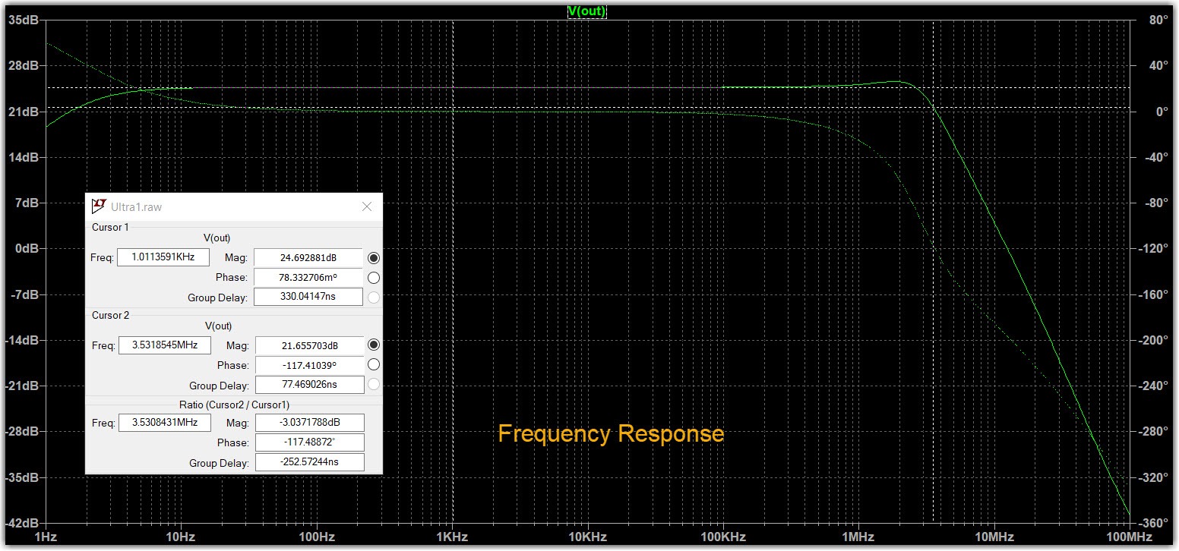Click the Cursor 1 Freq field showing 1.0113591KHz
Screen dimensions: 1179x551
click(163, 257)
